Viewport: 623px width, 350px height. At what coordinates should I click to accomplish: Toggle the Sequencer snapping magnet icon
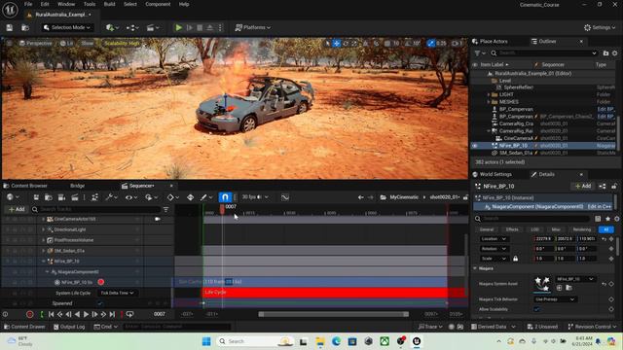[x=225, y=197]
